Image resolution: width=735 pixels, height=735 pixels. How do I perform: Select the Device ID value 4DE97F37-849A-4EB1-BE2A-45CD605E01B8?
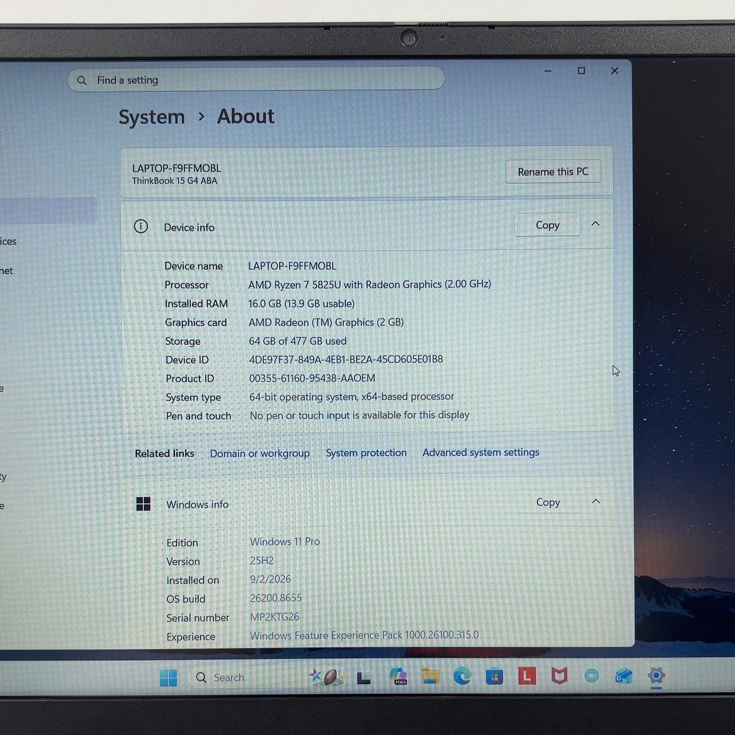346,360
